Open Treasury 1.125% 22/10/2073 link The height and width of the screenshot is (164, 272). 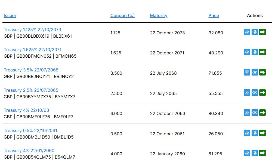point(32,30)
